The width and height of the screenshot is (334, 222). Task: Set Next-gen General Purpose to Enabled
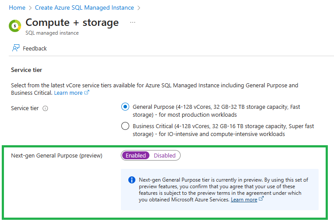click(x=136, y=155)
